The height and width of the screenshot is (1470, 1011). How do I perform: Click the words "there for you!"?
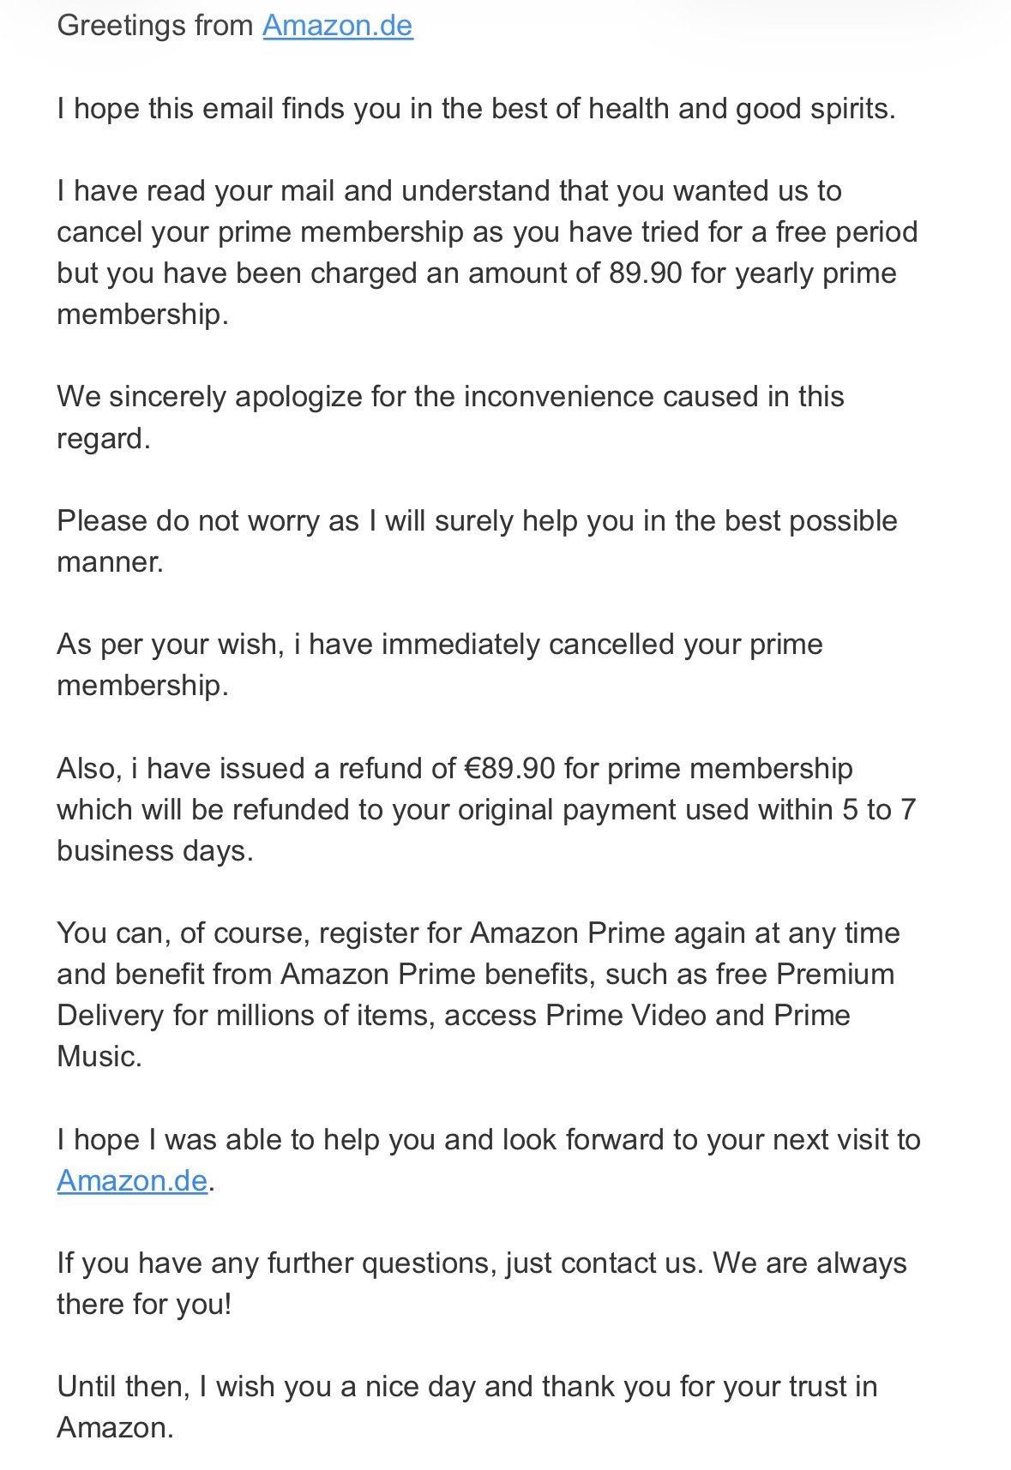tap(144, 1305)
